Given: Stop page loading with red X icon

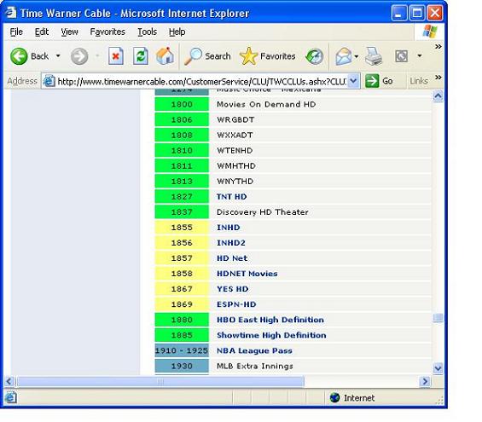Looking at the screenshot, I should 116,56.
